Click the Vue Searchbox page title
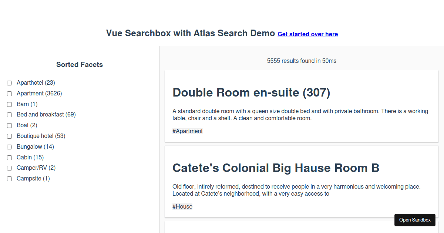 [191, 33]
